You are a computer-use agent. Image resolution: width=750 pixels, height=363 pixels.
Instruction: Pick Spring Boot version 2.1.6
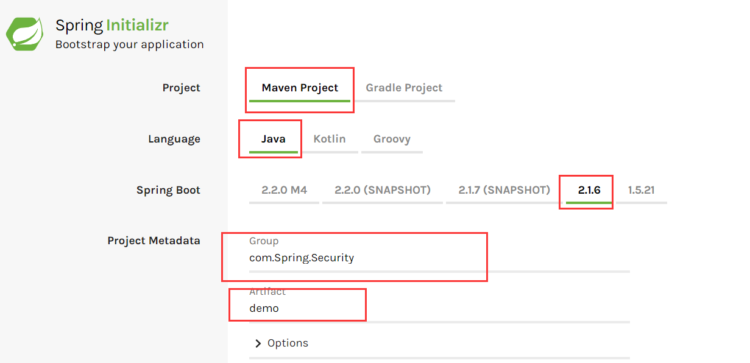[589, 191]
